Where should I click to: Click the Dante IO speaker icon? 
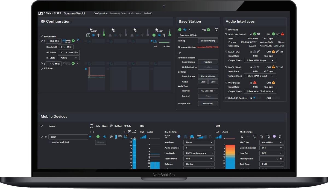[x=259, y=34]
